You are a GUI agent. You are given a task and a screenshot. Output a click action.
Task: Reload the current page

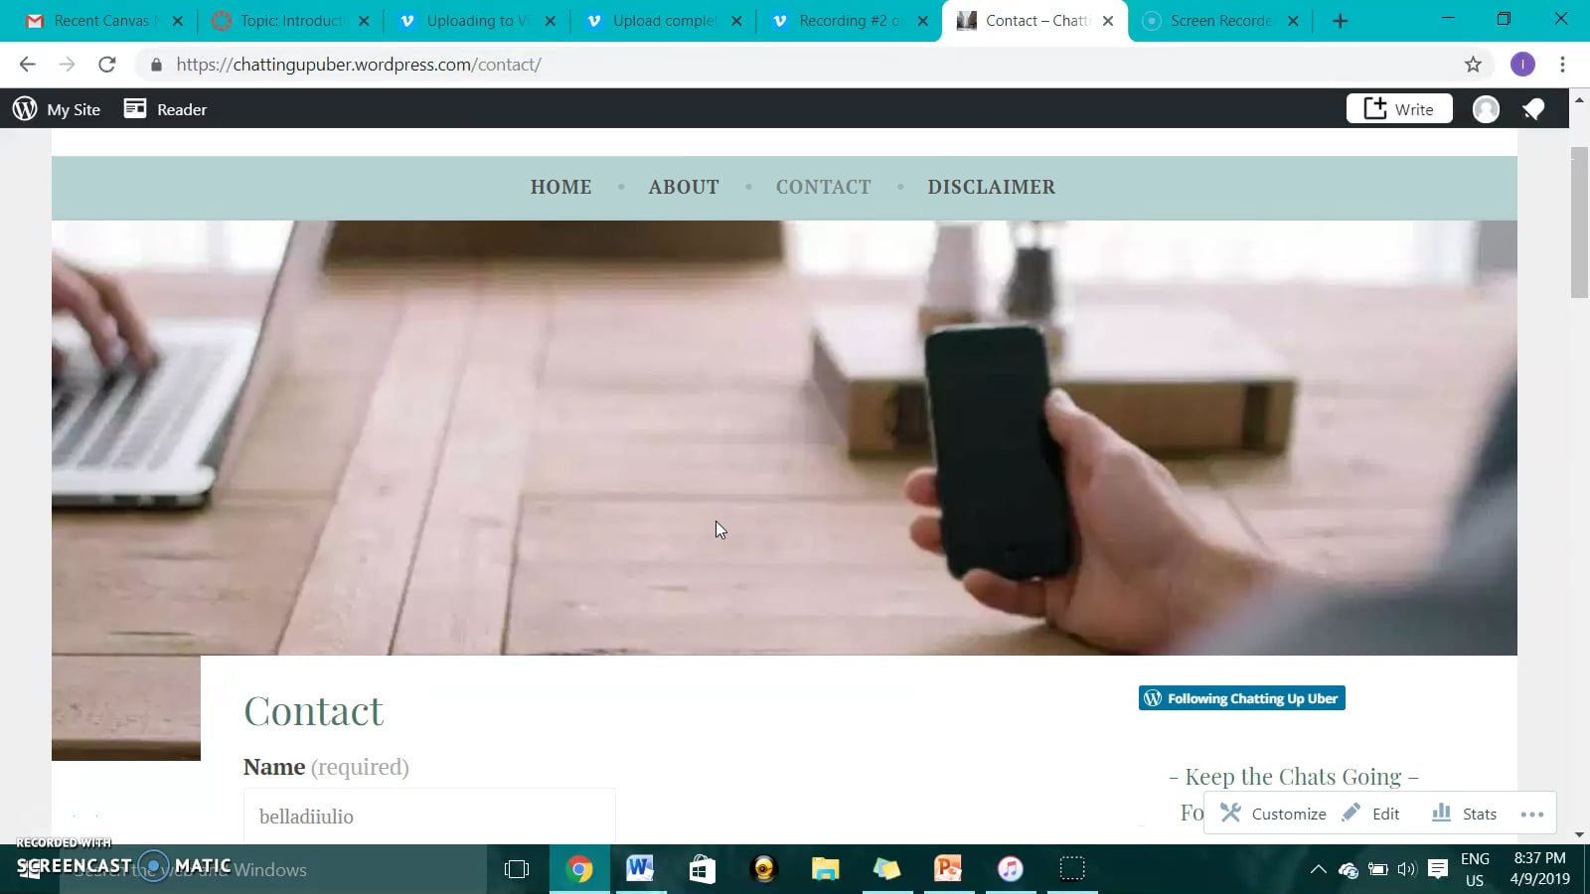point(107,65)
